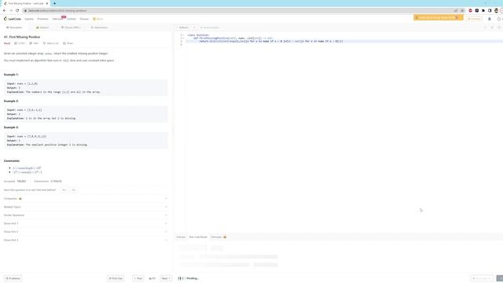Click the Pending status text
Viewport: 503px width, 283px height.
click(x=193, y=278)
